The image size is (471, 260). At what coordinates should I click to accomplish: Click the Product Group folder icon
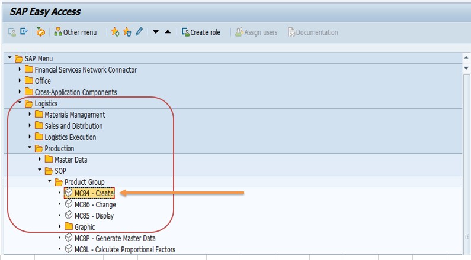point(59,182)
